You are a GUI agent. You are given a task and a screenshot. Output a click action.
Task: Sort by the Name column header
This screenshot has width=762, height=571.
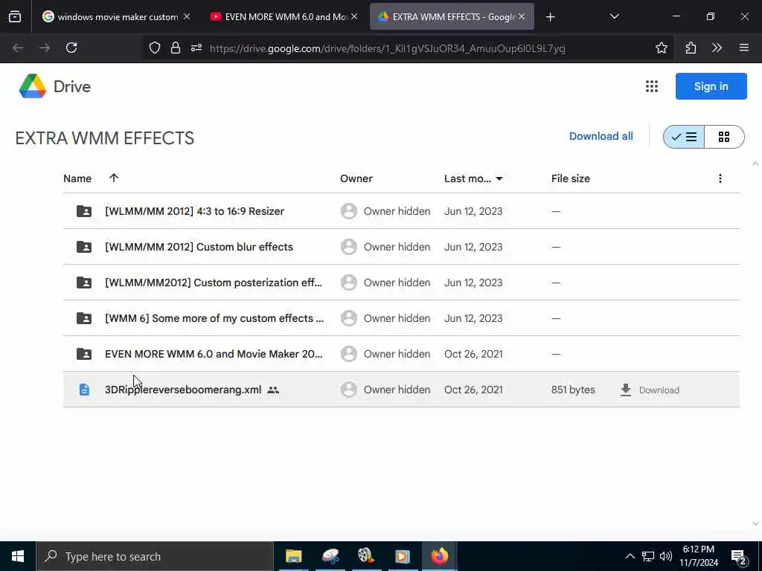click(77, 178)
